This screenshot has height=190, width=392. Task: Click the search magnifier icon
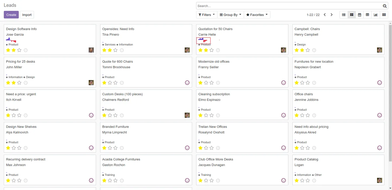(385, 6)
